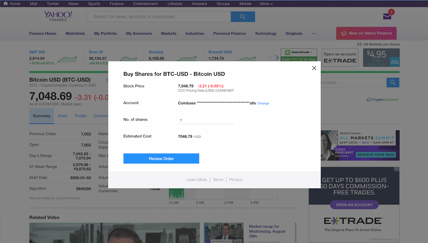428x243 pixels.
Task: Switch to the Profile tab
Action: (81, 116)
